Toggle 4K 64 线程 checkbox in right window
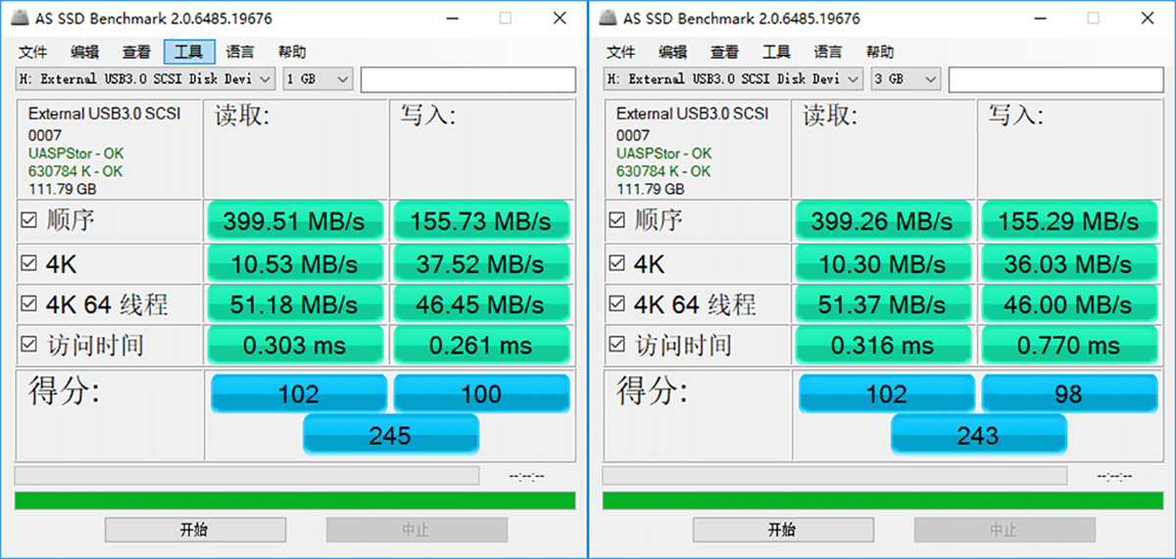The width and height of the screenshot is (1176, 559). [x=616, y=304]
